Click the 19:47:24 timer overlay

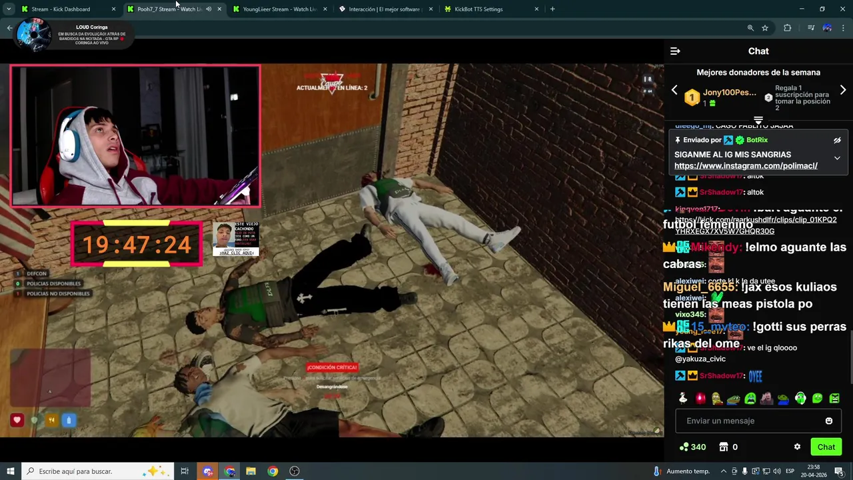click(x=137, y=245)
